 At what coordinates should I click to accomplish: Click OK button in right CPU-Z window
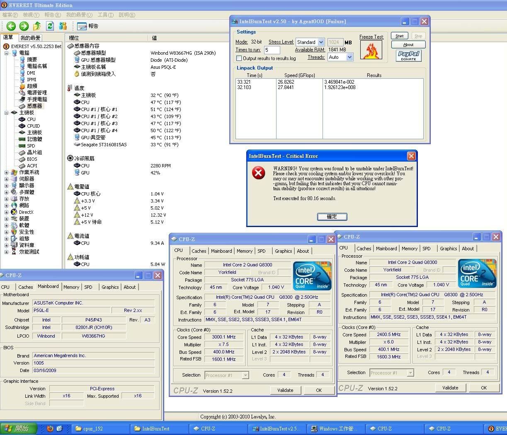(x=484, y=388)
